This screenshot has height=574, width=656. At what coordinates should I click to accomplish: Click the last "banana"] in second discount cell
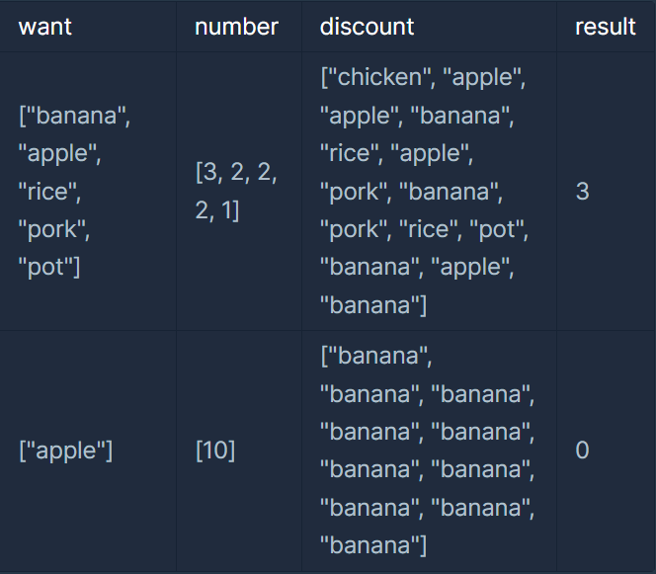pyautogui.click(x=373, y=545)
